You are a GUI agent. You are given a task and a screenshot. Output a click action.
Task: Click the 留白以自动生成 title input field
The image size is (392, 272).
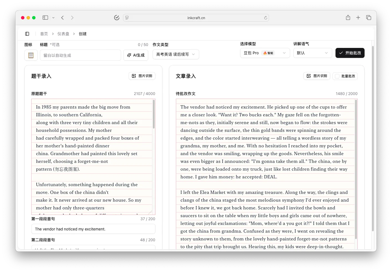pos(80,55)
